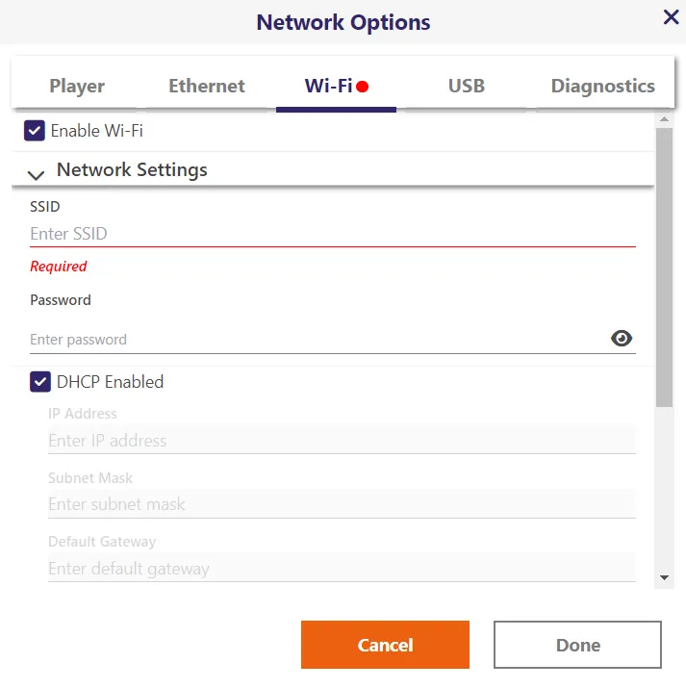Click the Cancel button
The height and width of the screenshot is (688, 686).
tap(385, 645)
